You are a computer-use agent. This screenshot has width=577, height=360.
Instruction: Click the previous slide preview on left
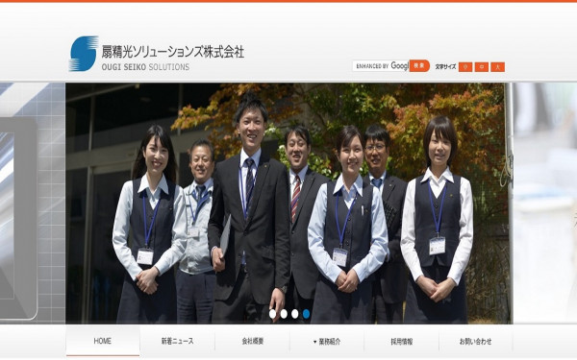tap(33, 204)
